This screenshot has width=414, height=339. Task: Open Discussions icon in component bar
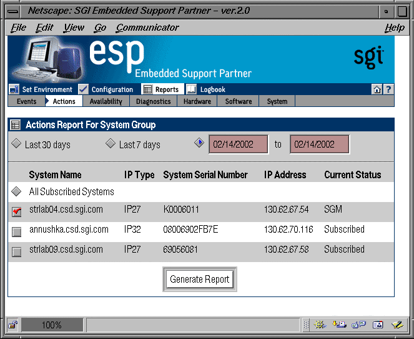(x=358, y=325)
